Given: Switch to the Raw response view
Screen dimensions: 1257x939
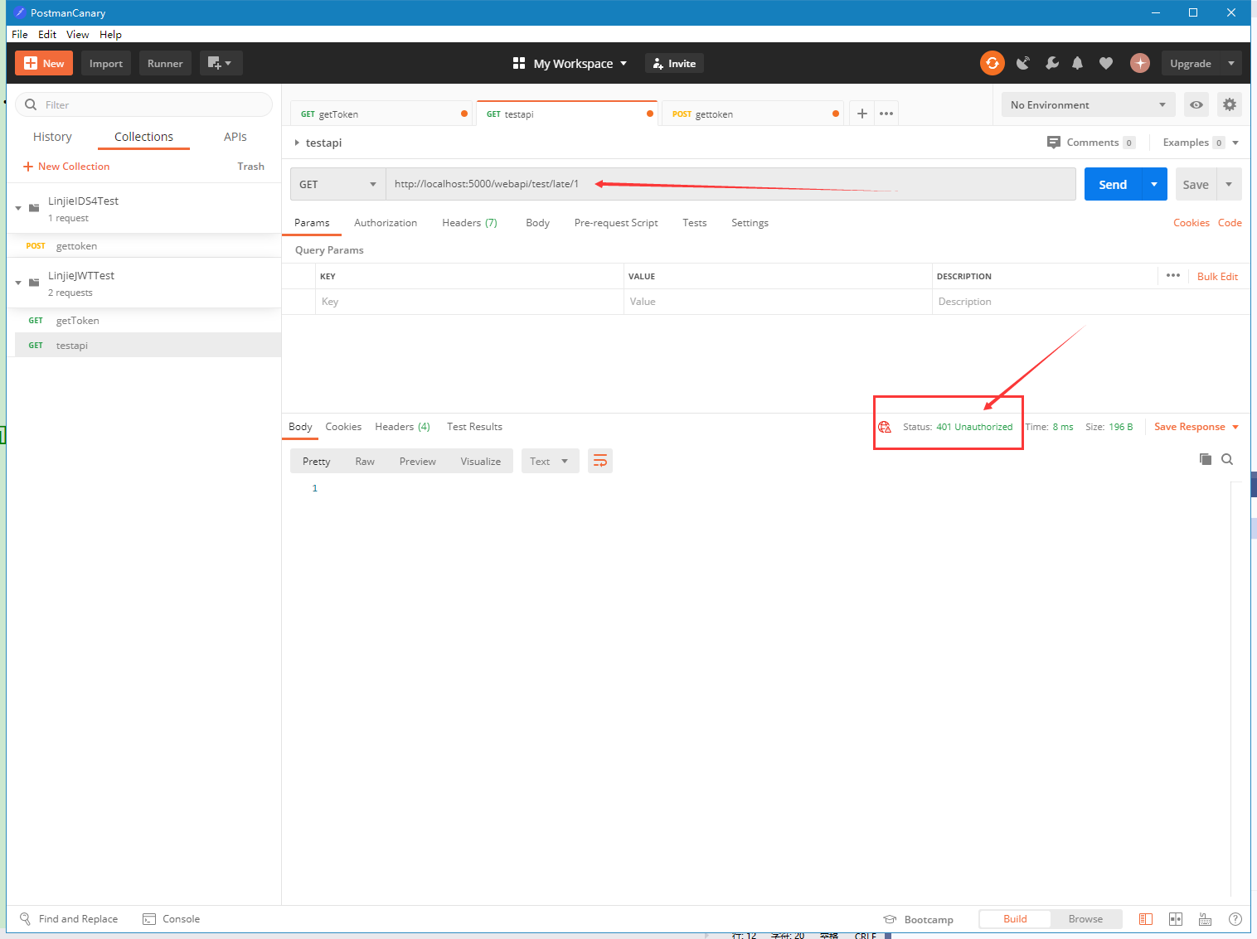Looking at the screenshot, I should [365, 460].
